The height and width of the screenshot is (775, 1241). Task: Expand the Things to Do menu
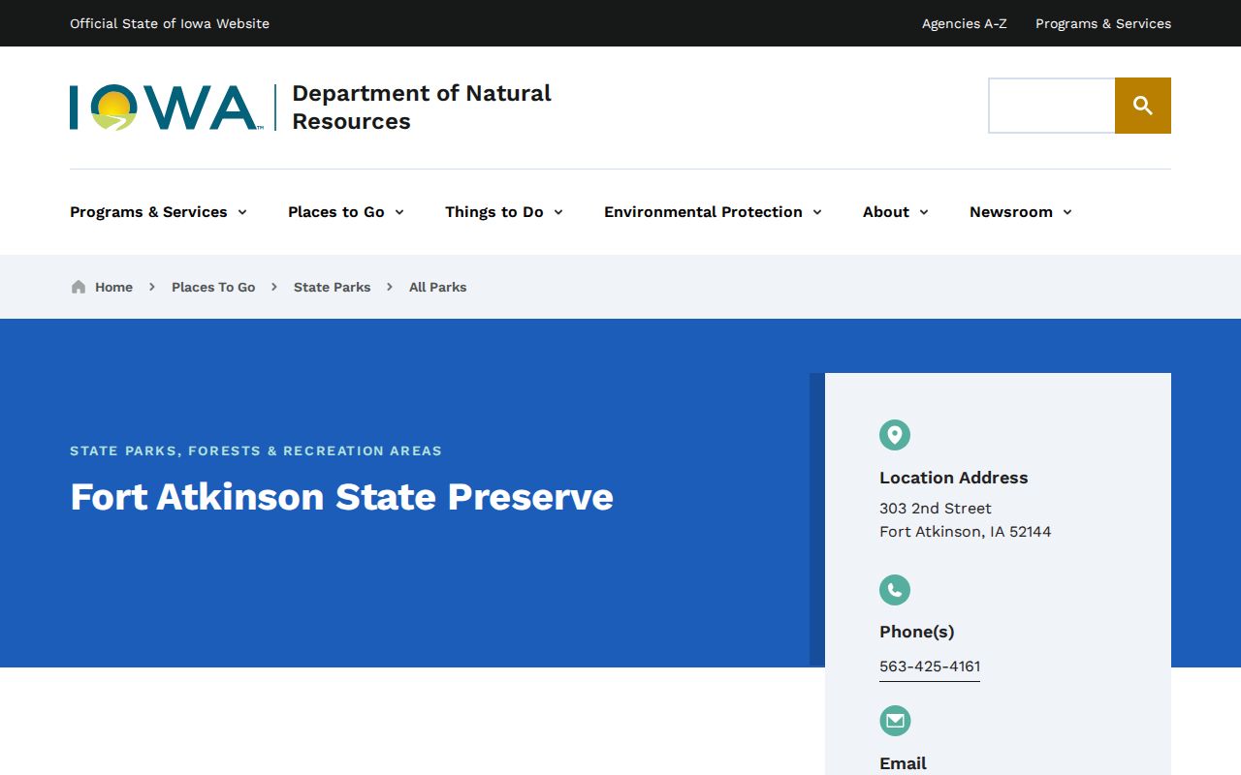pyautogui.click(x=504, y=212)
